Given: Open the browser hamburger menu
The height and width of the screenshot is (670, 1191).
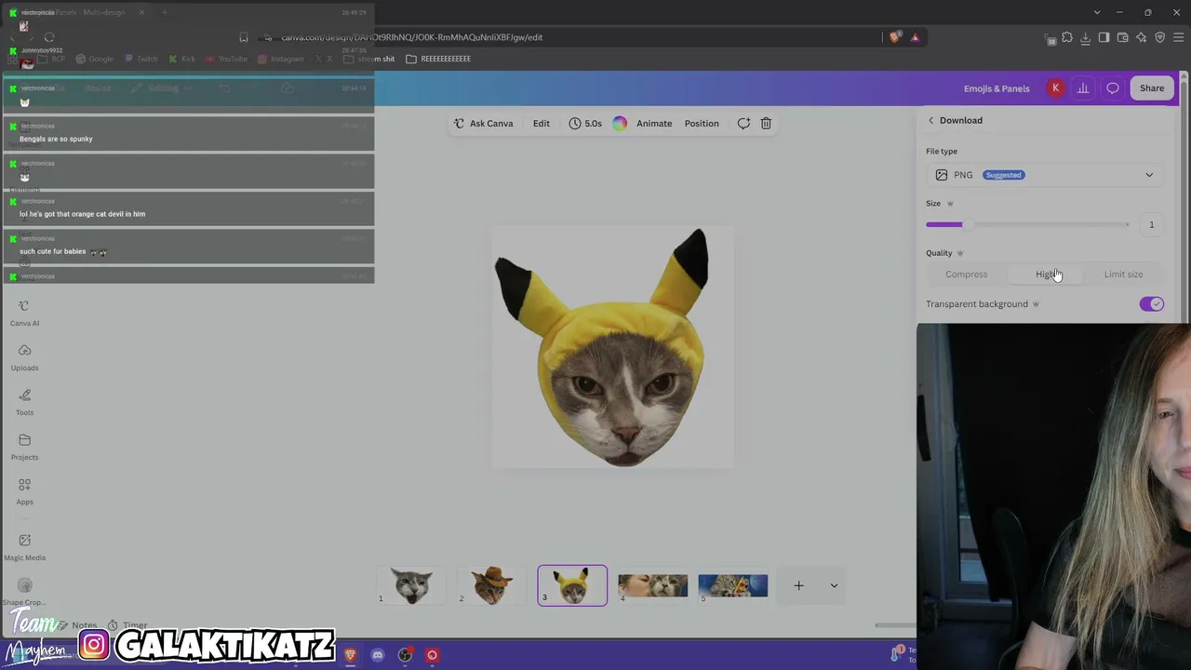Looking at the screenshot, I should click(x=1178, y=37).
